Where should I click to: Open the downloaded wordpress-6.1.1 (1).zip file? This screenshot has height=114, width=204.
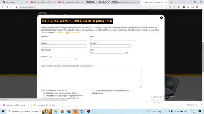(x=45, y=105)
